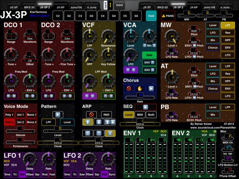Toggle the DCO 1 ENV 1|2 selector

pyautogui.click(x=30, y=96)
